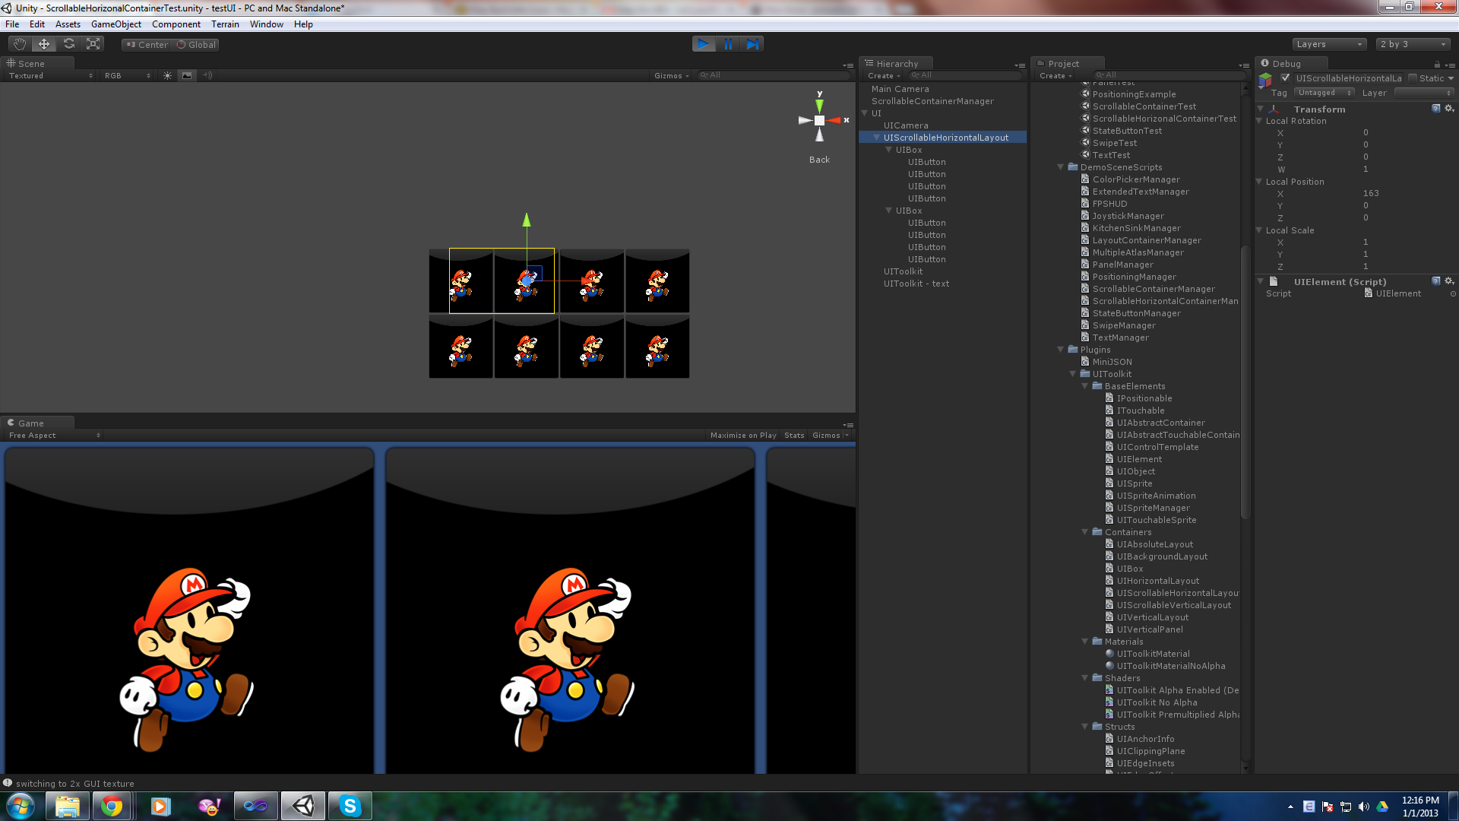Select UIToolkitMaterial asset in Project
Viewport: 1459px width, 821px height.
click(1153, 654)
